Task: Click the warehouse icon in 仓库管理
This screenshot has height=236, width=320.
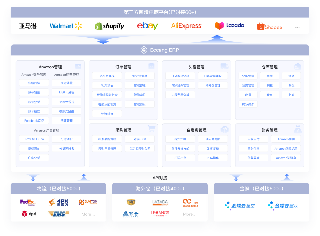Action: tap(297, 66)
